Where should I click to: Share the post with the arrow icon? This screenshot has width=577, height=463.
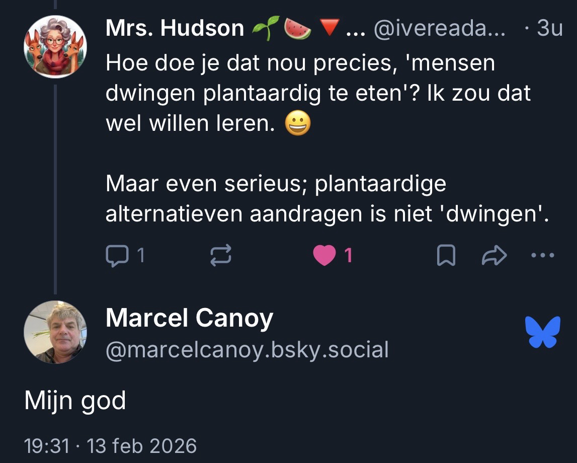(494, 256)
